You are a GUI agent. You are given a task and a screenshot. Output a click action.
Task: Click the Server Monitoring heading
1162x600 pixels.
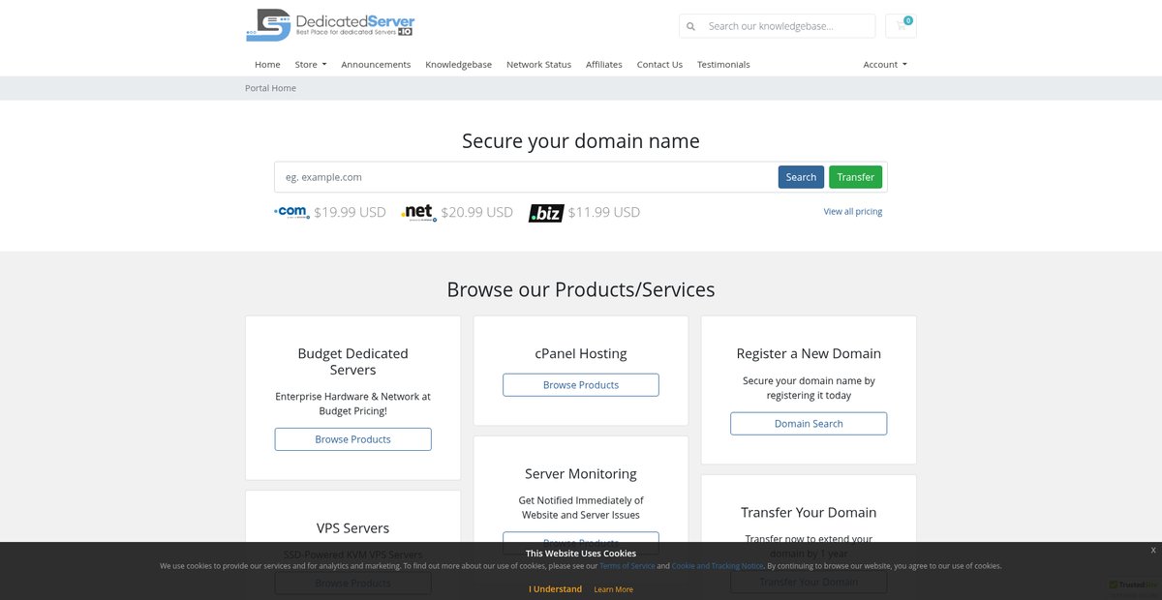[x=581, y=473]
